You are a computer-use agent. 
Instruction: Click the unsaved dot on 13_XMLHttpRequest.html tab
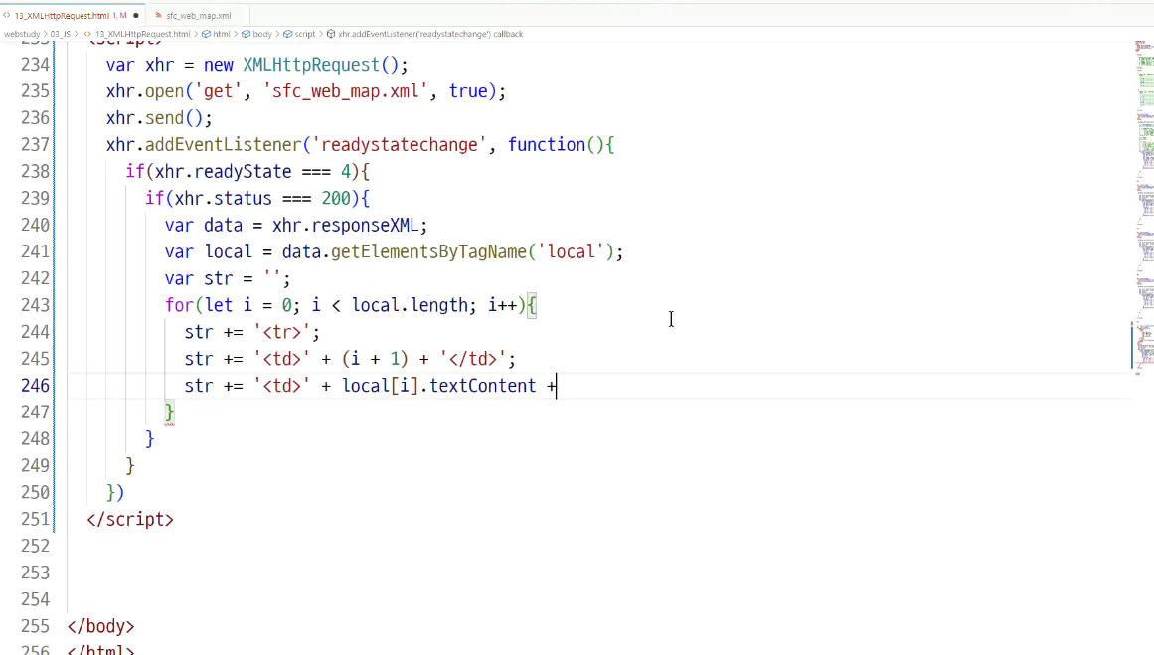pyautogui.click(x=136, y=16)
